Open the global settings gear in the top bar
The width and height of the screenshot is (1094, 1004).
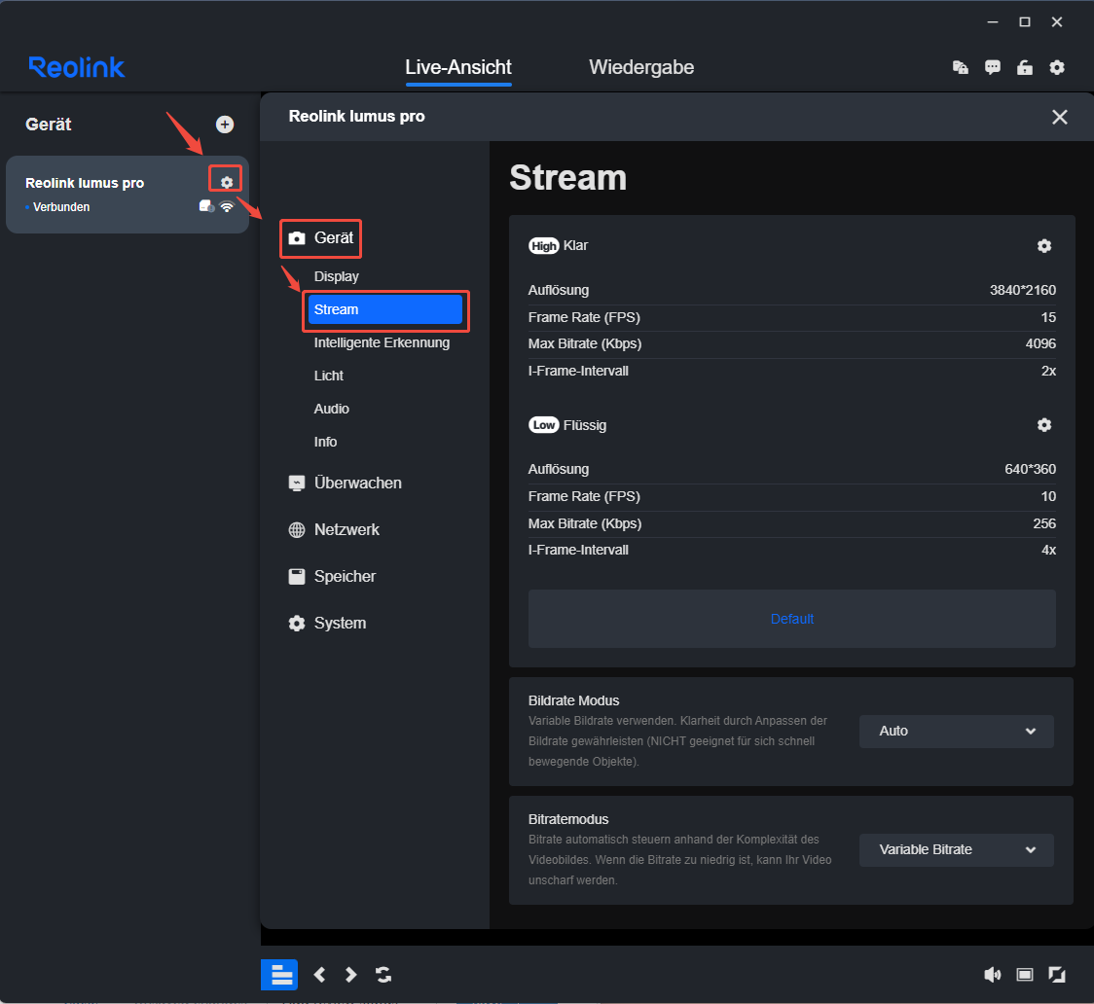1057,68
